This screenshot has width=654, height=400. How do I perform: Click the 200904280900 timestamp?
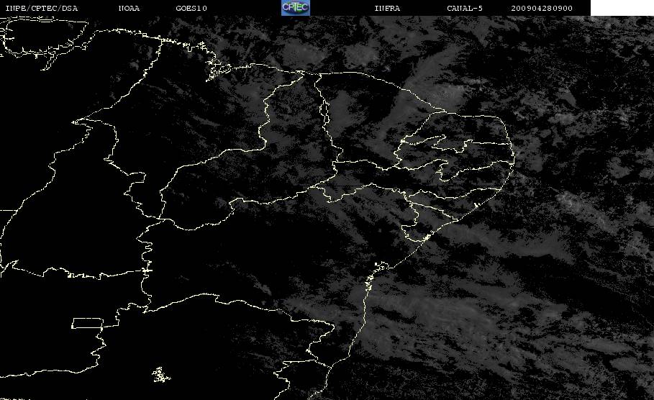542,9
